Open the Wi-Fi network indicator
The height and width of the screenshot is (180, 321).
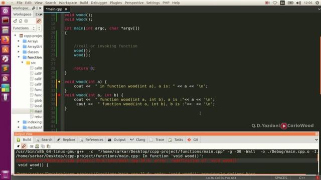coord(275,3)
